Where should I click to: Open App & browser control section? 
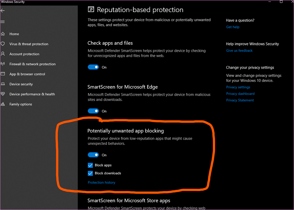point(27,74)
